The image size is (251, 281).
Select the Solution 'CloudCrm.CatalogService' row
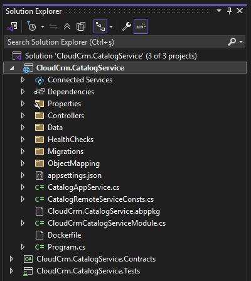(x=125, y=56)
